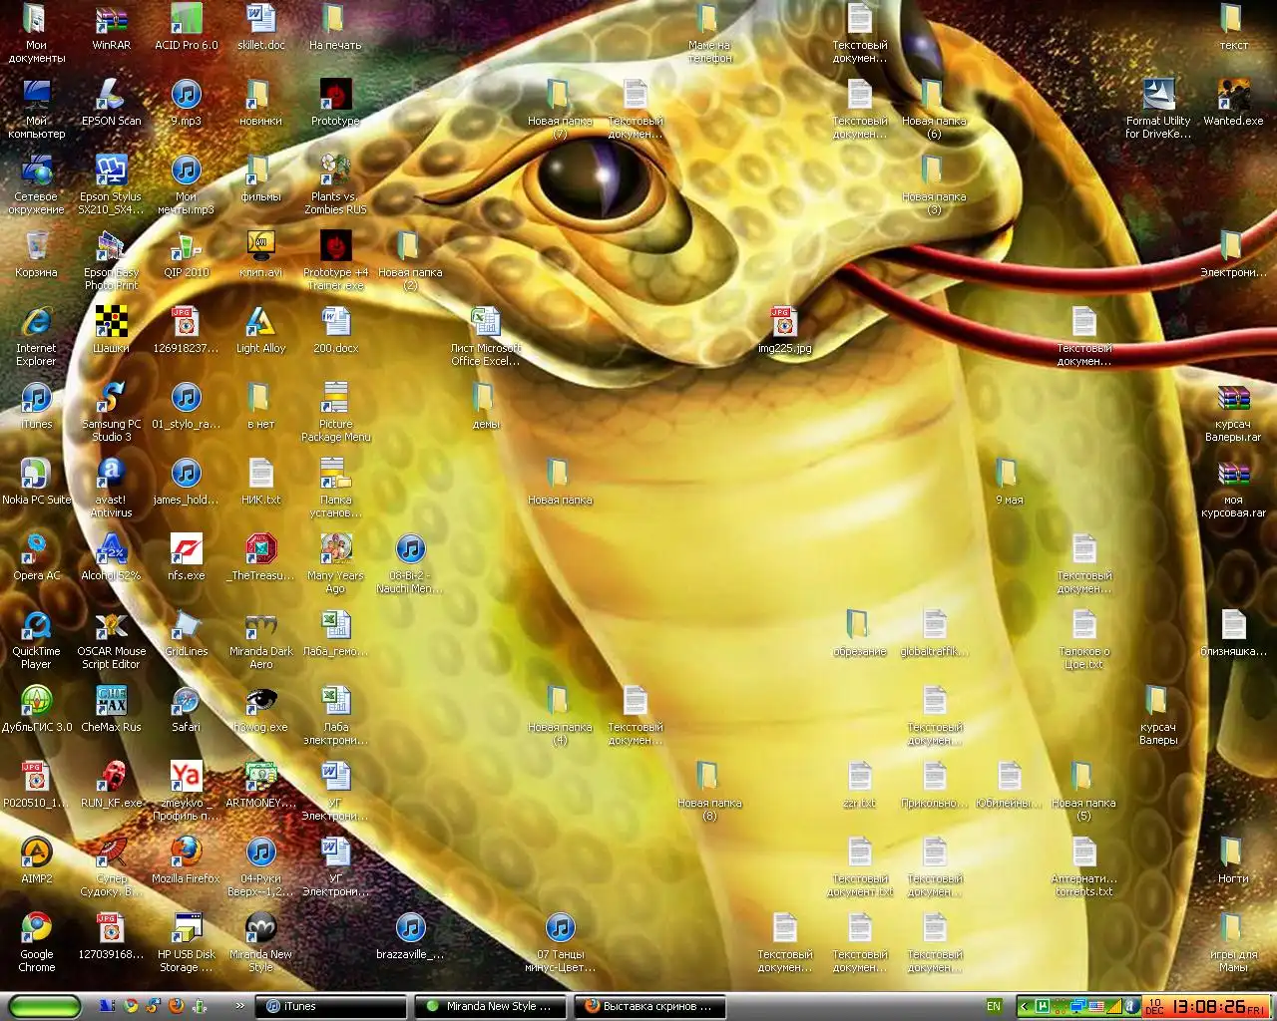This screenshot has width=1277, height=1021.
Task: Open the Light Alloy player icon
Action: [x=260, y=323]
